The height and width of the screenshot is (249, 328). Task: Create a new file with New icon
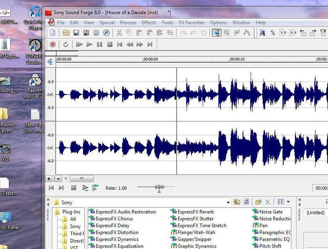[52, 33]
